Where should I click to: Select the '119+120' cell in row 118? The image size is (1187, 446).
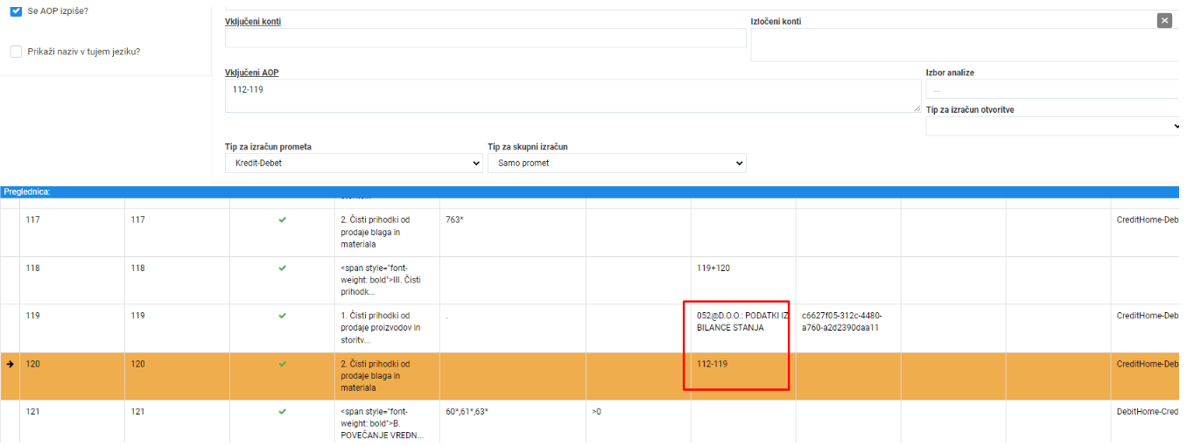tap(743, 281)
